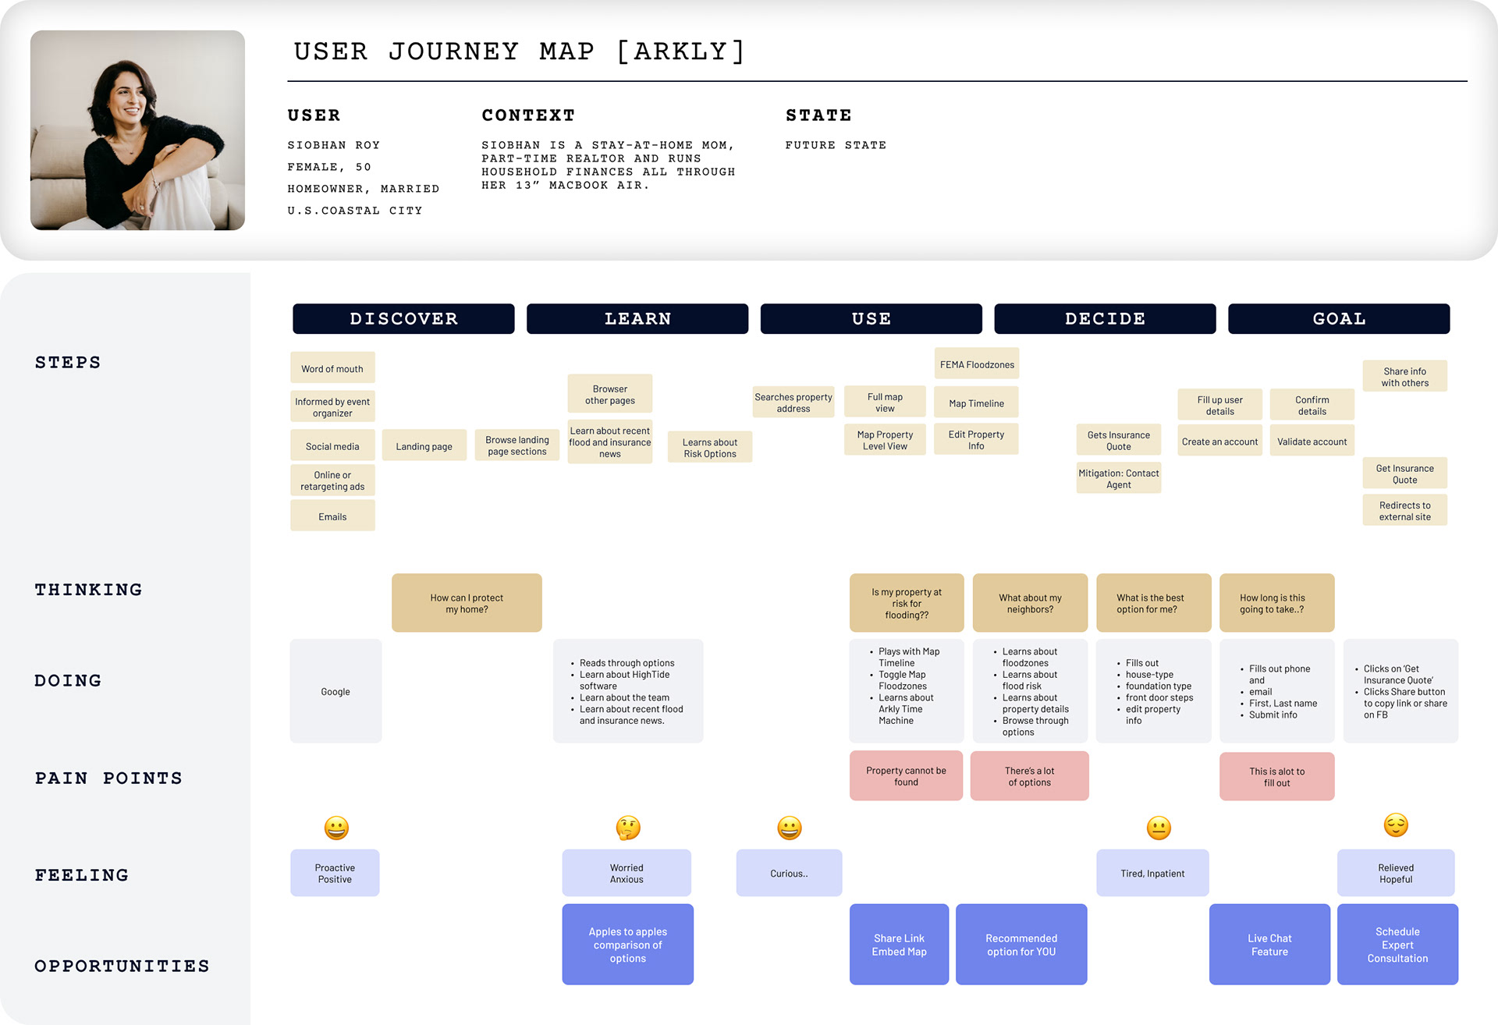The image size is (1498, 1025).
Task: Select the 'Relieved Hopeful' feeling card
Action: coord(1396,873)
